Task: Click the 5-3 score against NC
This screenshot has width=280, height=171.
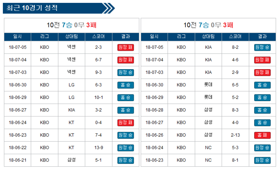Action: point(235,148)
